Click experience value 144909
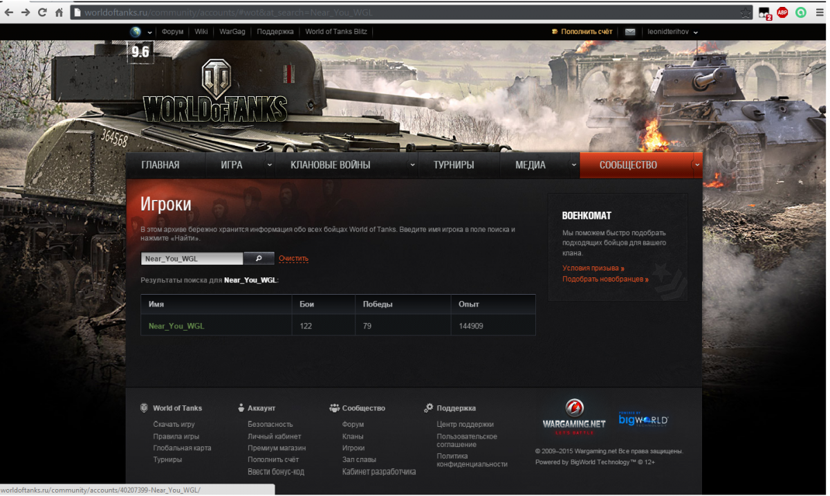 click(x=471, y=326)
